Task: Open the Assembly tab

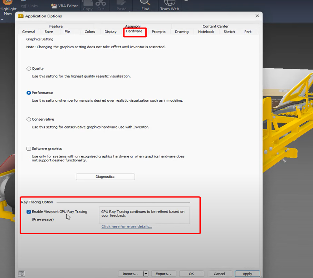Action: (x=133, y=26)
